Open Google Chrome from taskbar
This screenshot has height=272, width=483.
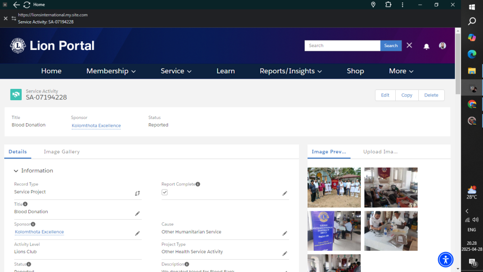click(472, 104)
